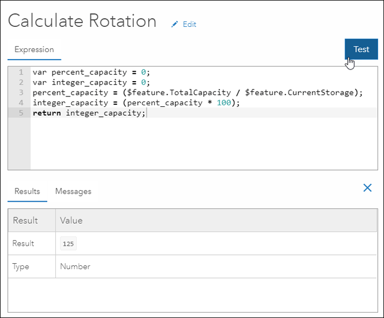Click the Edit link next to the title
The image size is (384, 318).
click(189, 24)
